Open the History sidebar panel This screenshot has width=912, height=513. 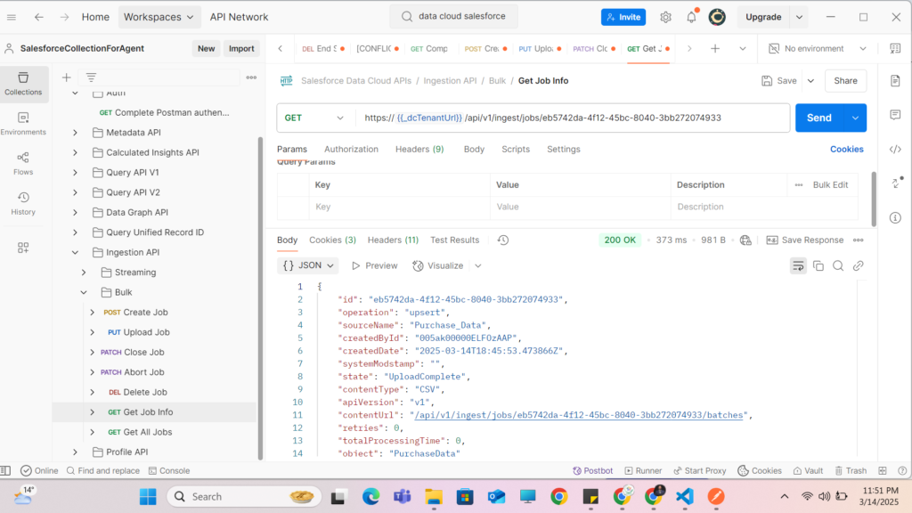pyautogui.click(x=23, y=204)
